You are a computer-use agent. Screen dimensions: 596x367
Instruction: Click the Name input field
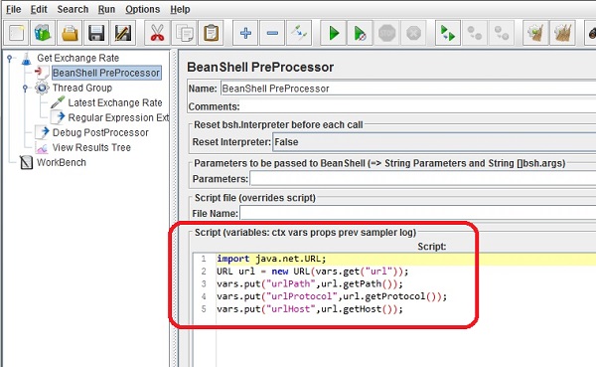[x=407, y=89]
